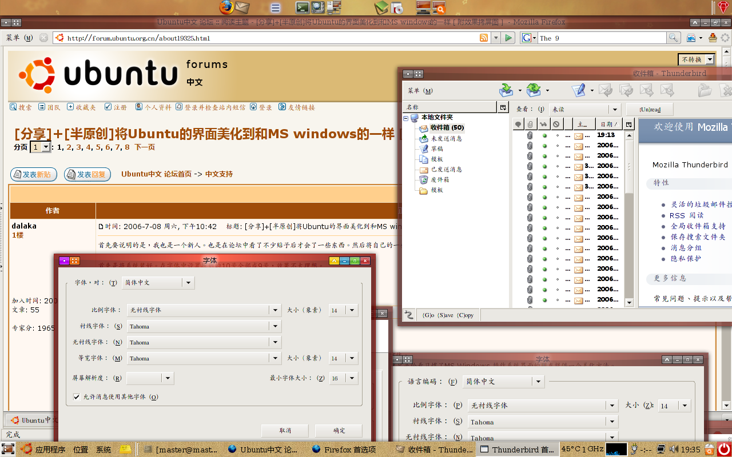Viewport: 732px width, 457px height.
Task: Click the 发表回复 button on the forum
Action: click(x=87, y=174)
